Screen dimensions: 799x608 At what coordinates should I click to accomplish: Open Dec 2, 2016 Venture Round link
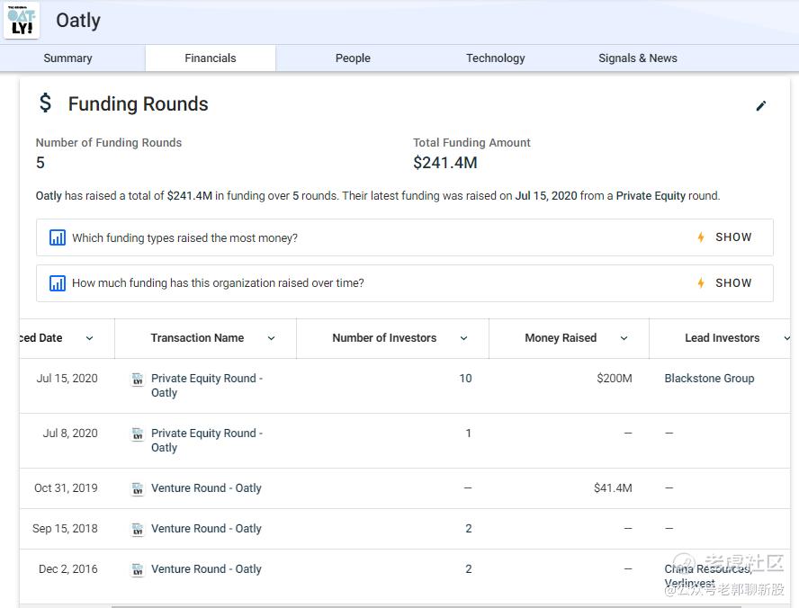206,569
